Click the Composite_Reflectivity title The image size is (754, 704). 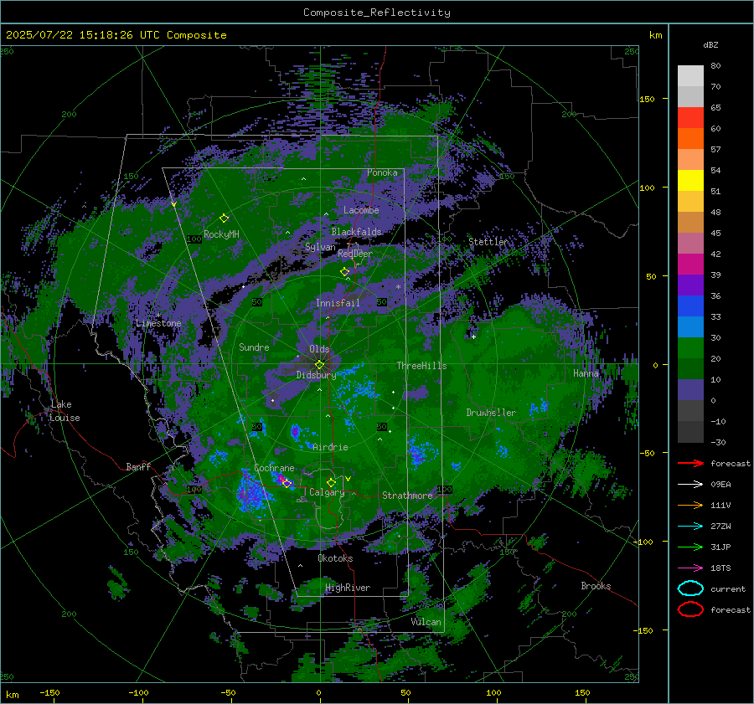(x=377, y=13)
